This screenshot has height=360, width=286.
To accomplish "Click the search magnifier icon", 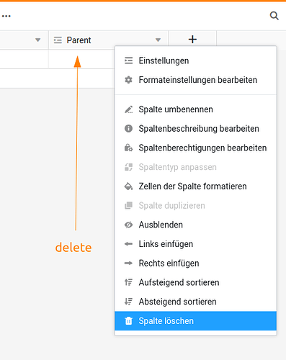I will (x=274, y=16).
